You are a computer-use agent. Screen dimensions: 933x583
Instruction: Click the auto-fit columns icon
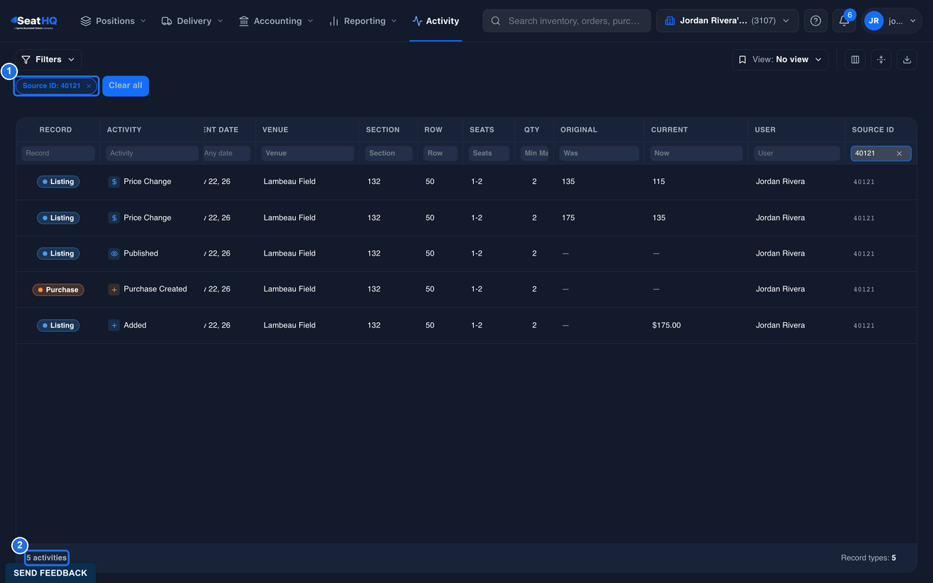click(x=881, y=60)
